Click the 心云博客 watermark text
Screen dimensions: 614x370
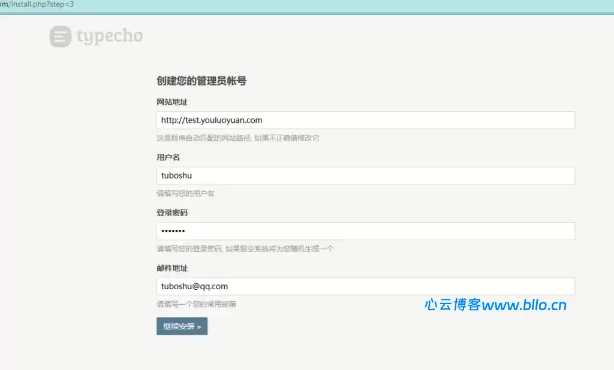point(452,305)
